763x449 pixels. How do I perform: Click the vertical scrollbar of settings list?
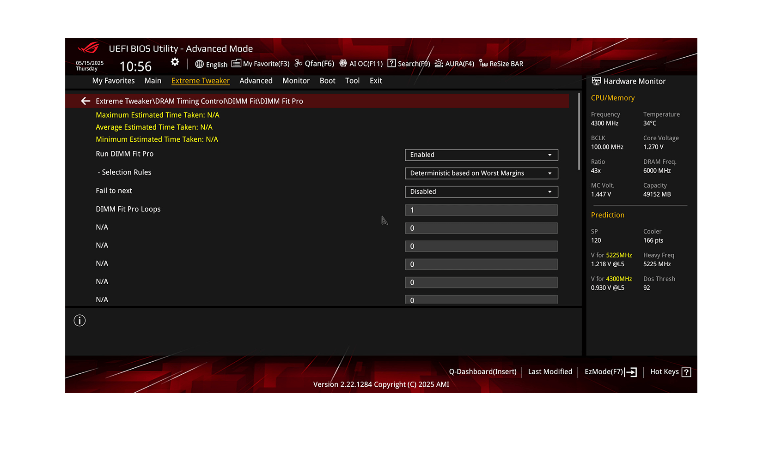(579, 132)
